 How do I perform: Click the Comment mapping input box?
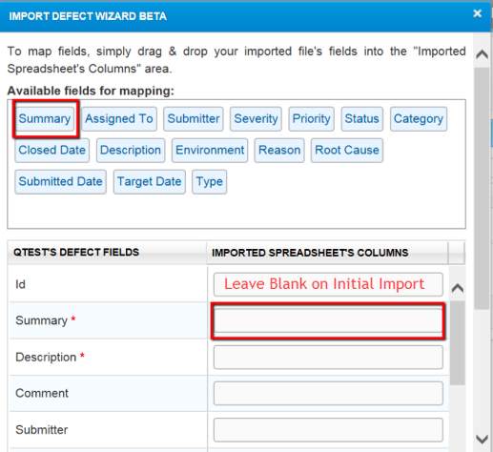coord(328,394)
